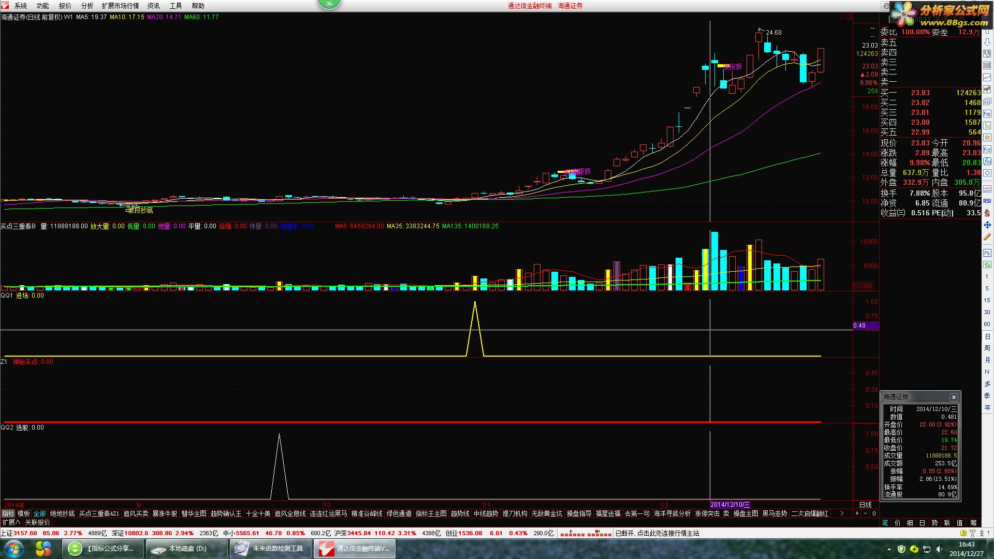This screenshot has height=559, width=994.
Task: Close the 海通证券 data popup
Action: (954, 397)
